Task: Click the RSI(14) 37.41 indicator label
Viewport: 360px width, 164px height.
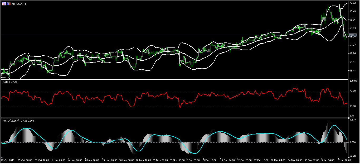Action: (10, 82)
